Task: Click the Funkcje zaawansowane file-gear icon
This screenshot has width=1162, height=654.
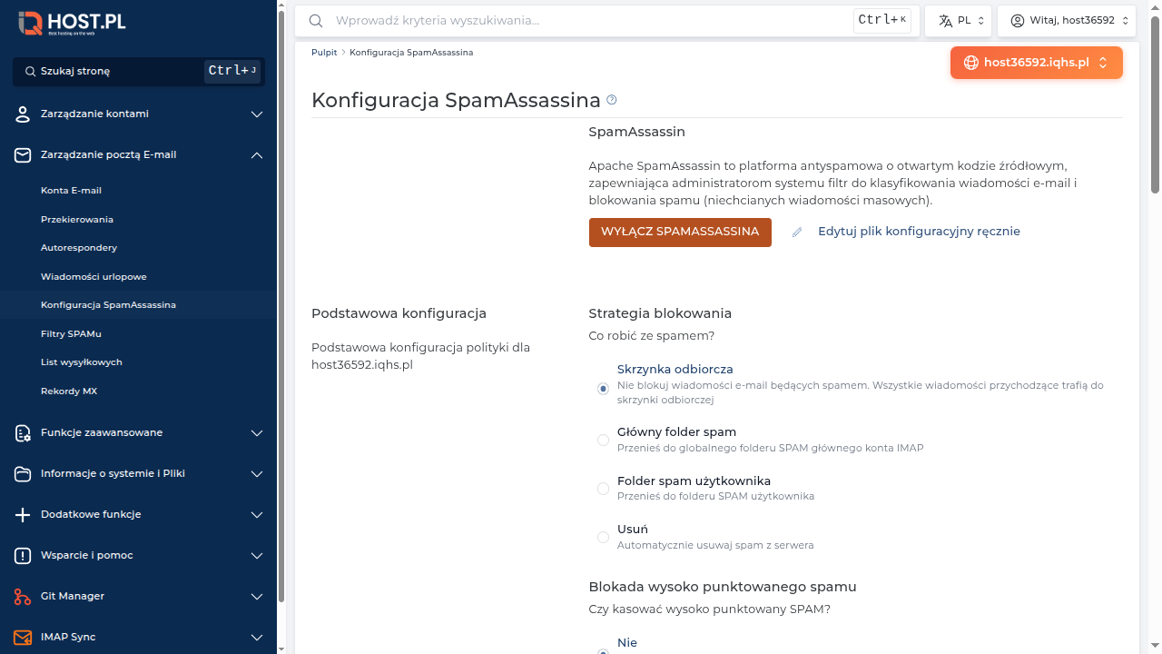Action: pyautogui.click(x=23, y=433)
